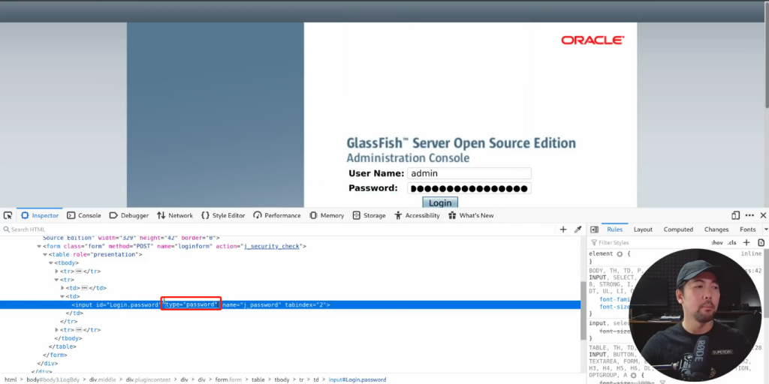Collapse the table role presentation node
The width and height of the screenshot is (769, 384).
pos(44,255)
